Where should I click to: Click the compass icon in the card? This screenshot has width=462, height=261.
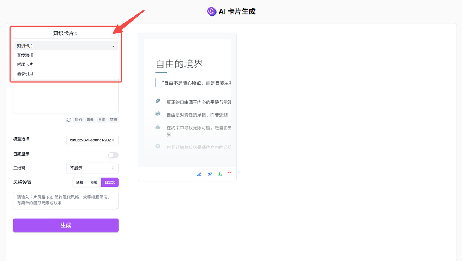(158, 146)
